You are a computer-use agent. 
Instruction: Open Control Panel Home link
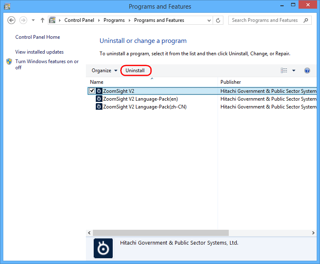point(38,37)
